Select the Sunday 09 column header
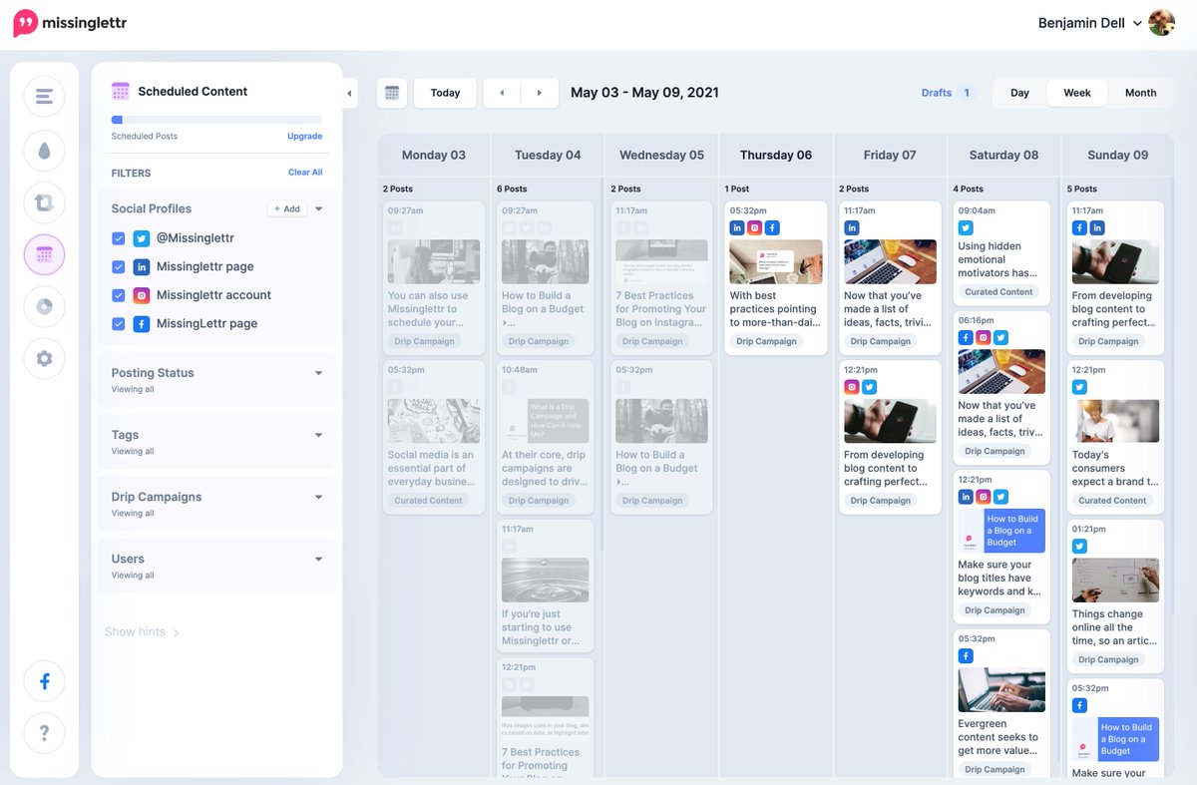The image size is (1197, 785). click(1117, 155)
